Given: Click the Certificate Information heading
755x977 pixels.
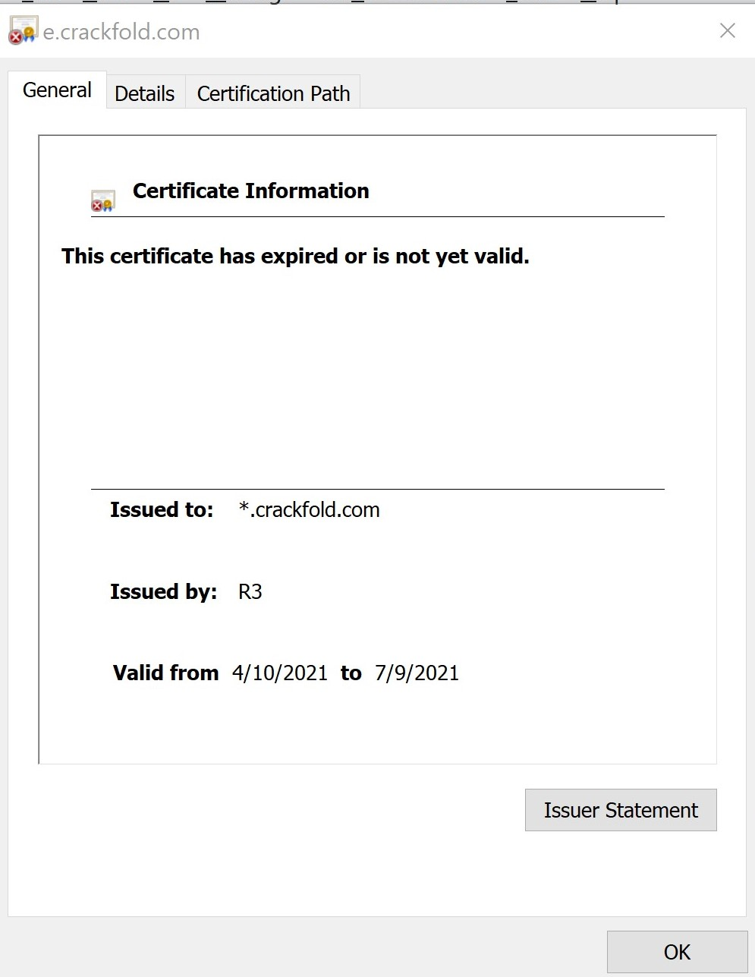Looking at the screenshot, I should (x=250, y=191).
